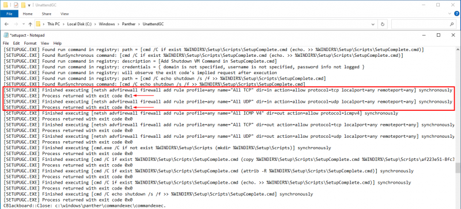461x209 pixels.
Task: Click the Forward navigation arrow in Explorer
Action: pyautogui.click(x=16, y=24)
